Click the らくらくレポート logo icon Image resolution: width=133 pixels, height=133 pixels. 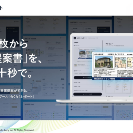[75, 38]
